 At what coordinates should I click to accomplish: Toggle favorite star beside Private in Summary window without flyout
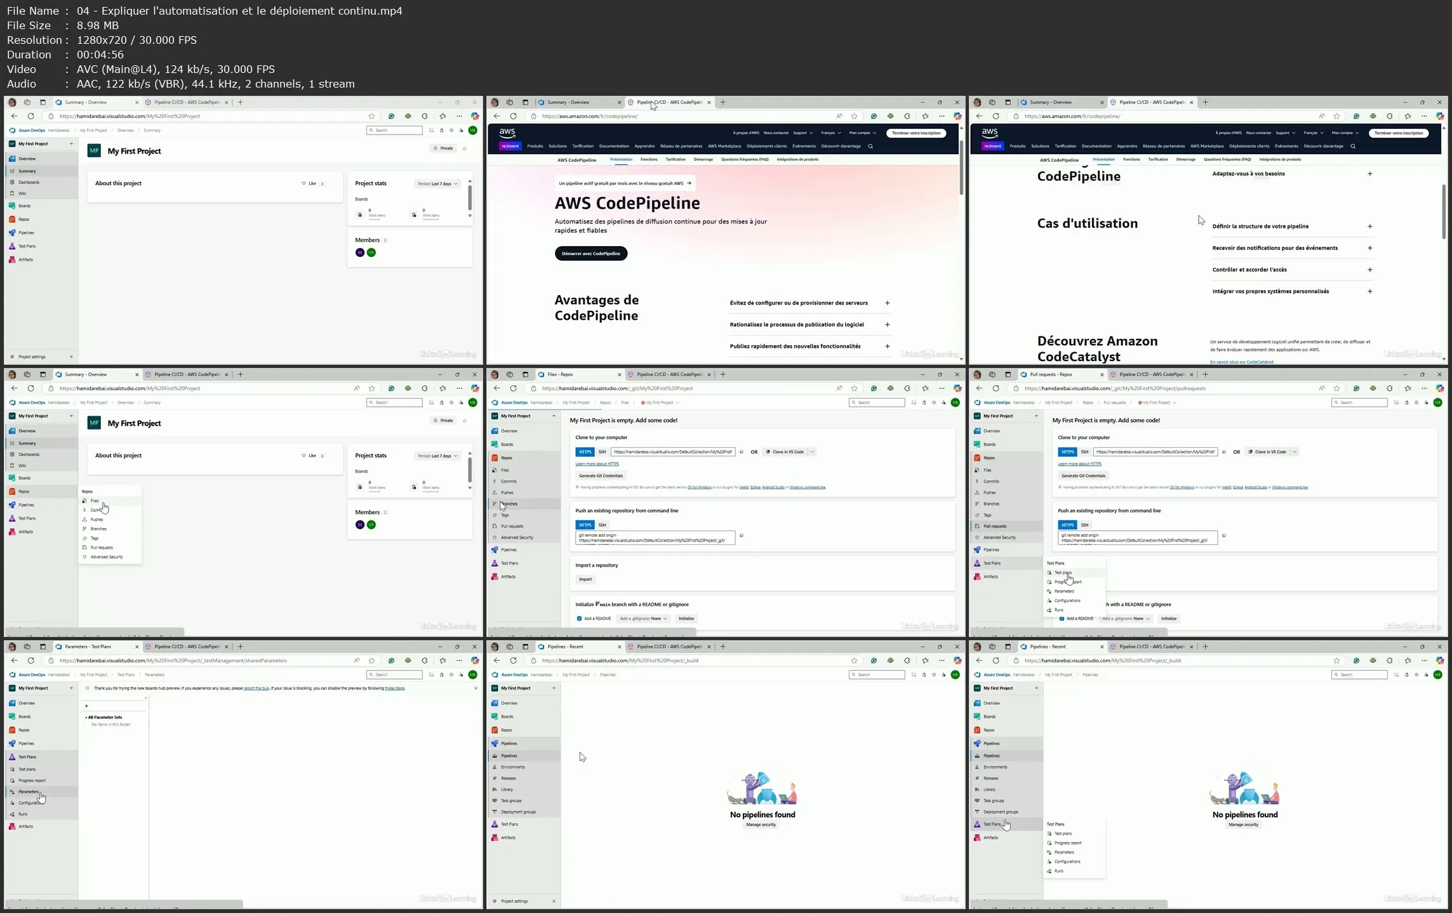coord(465,148)
